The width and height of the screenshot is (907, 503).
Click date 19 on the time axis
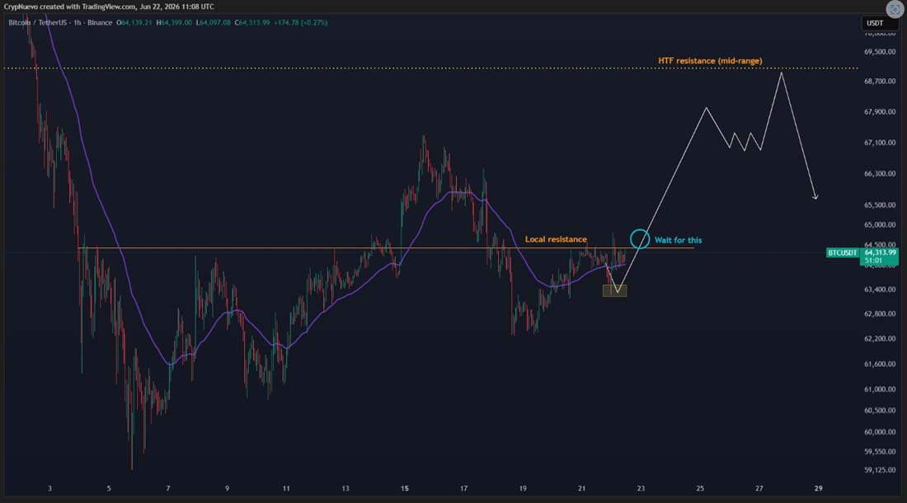523,488
